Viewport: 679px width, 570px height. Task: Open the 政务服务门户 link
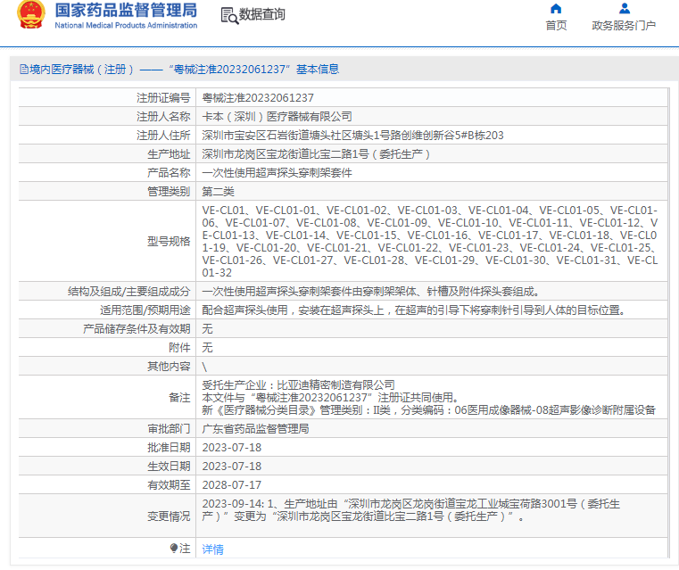click(624, 26)
